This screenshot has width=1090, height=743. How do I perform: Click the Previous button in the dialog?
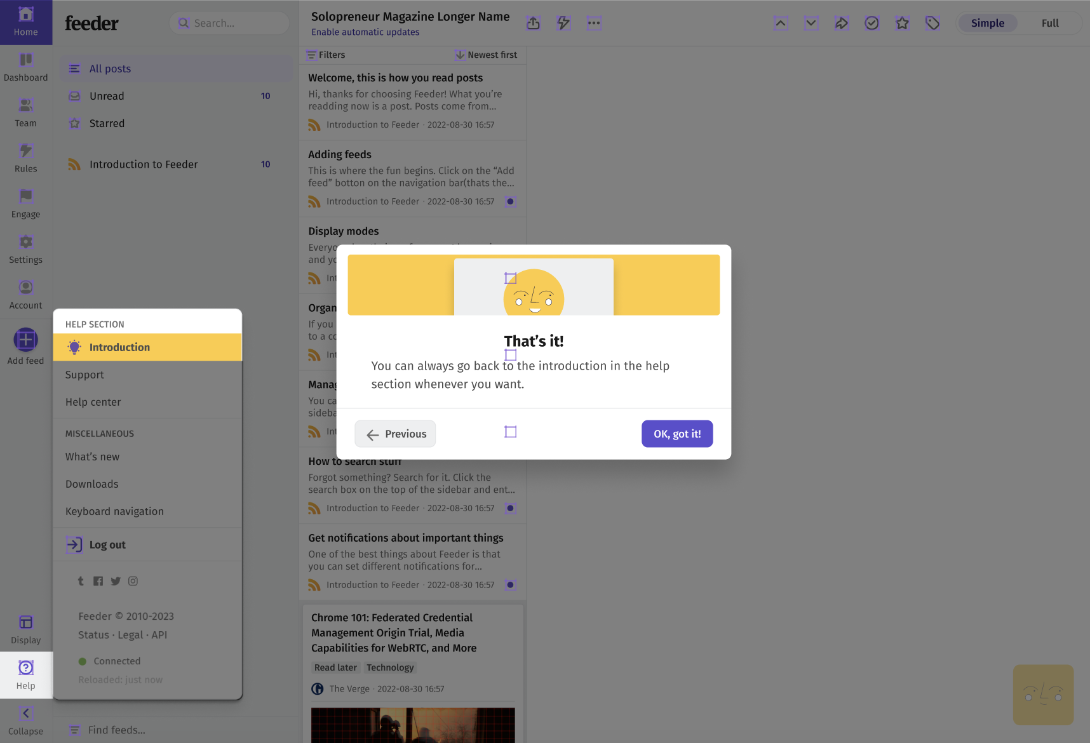pos(395,434)
